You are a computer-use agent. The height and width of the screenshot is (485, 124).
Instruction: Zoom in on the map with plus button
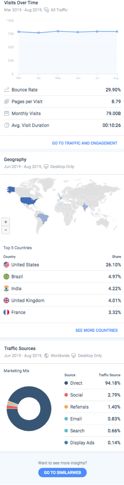pos(6,222)
